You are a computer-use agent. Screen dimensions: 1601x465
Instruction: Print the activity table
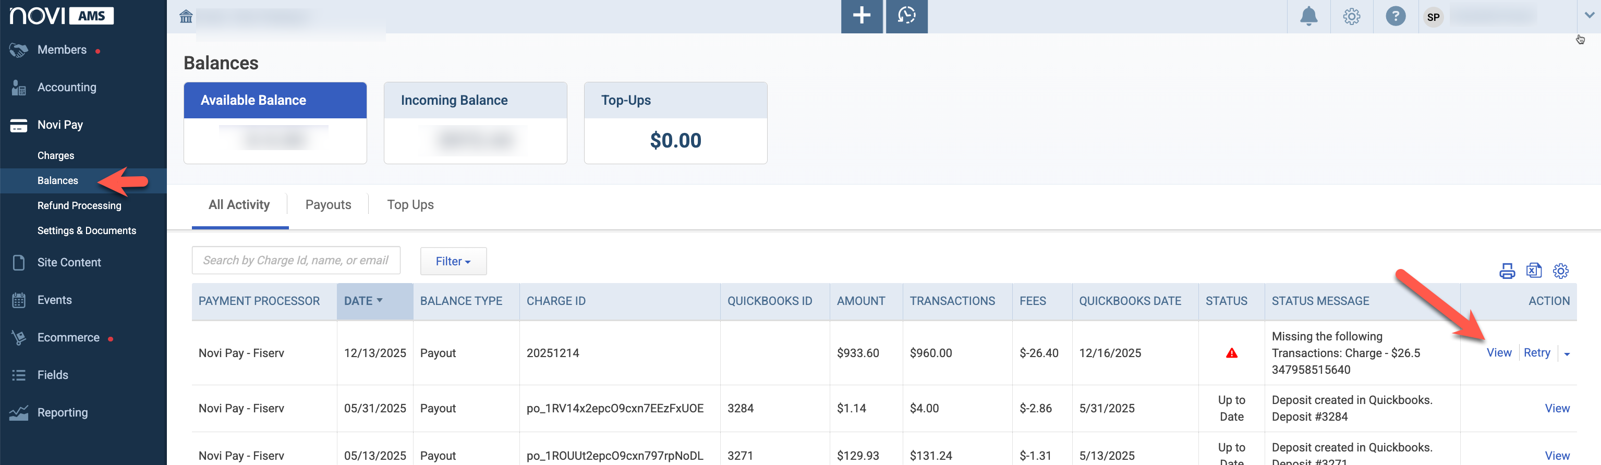pos(1507,271)
